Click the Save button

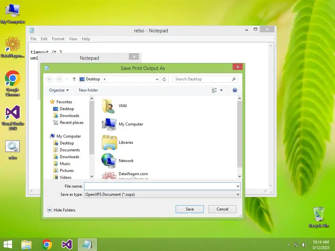coord(189,209)
